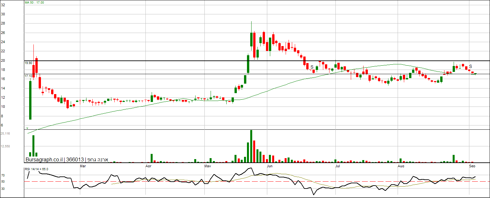Click the 22 price axis value
Image resolution: width=490 pixels, height=198 pixels.
tap(3, 51)
